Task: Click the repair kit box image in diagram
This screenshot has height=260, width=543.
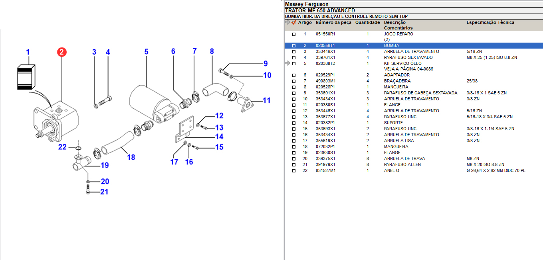Action: click(27, 77)
